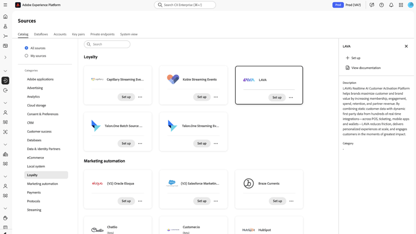
Task: Select the Payments category
Action: click(34, 192)
